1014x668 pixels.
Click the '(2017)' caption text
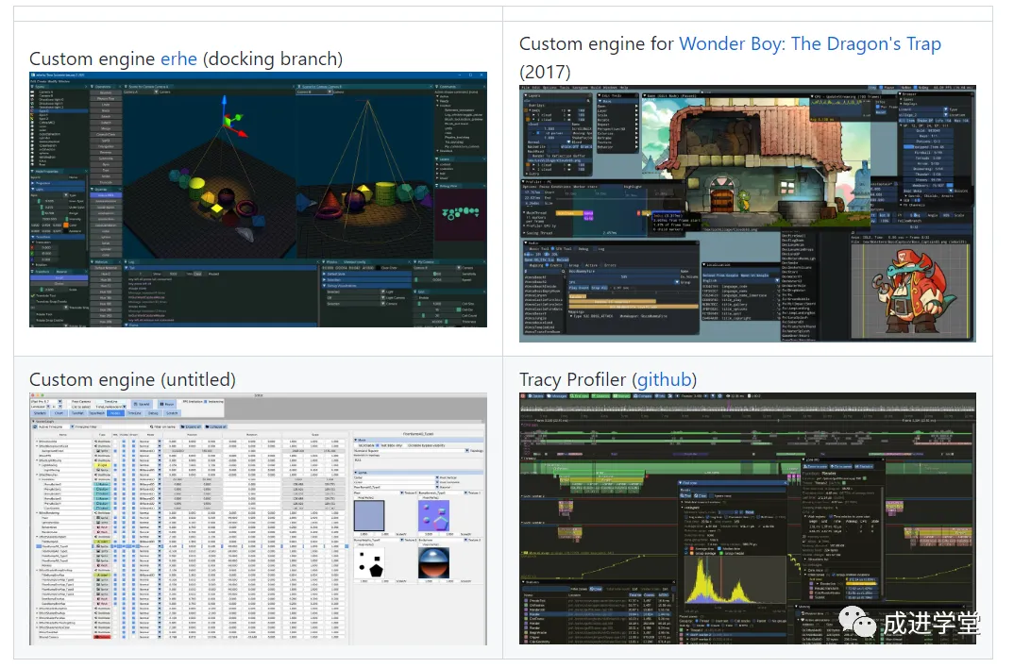coord(545,72)
